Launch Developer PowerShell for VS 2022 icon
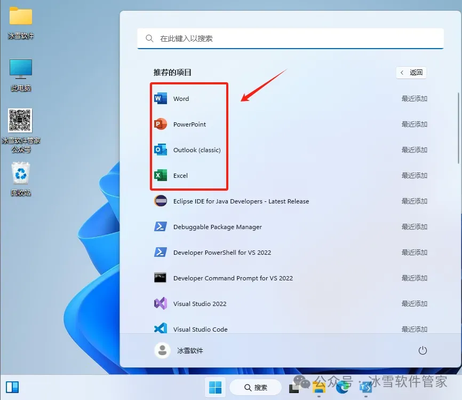462x400 pixels. pos(161,253)
